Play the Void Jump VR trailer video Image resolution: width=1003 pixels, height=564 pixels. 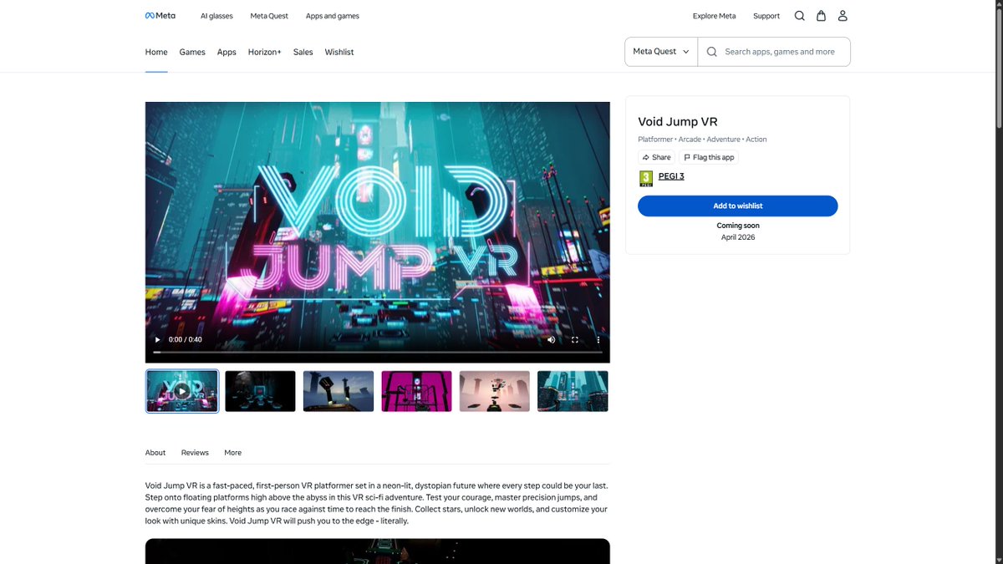coord(157,340)
